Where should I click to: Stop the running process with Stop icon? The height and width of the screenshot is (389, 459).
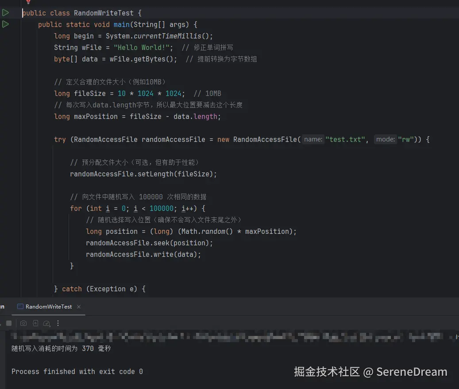9,324
